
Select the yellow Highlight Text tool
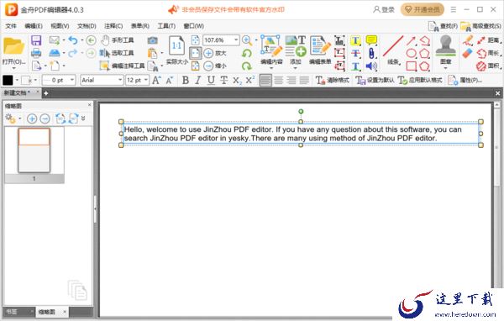[355, 40]
